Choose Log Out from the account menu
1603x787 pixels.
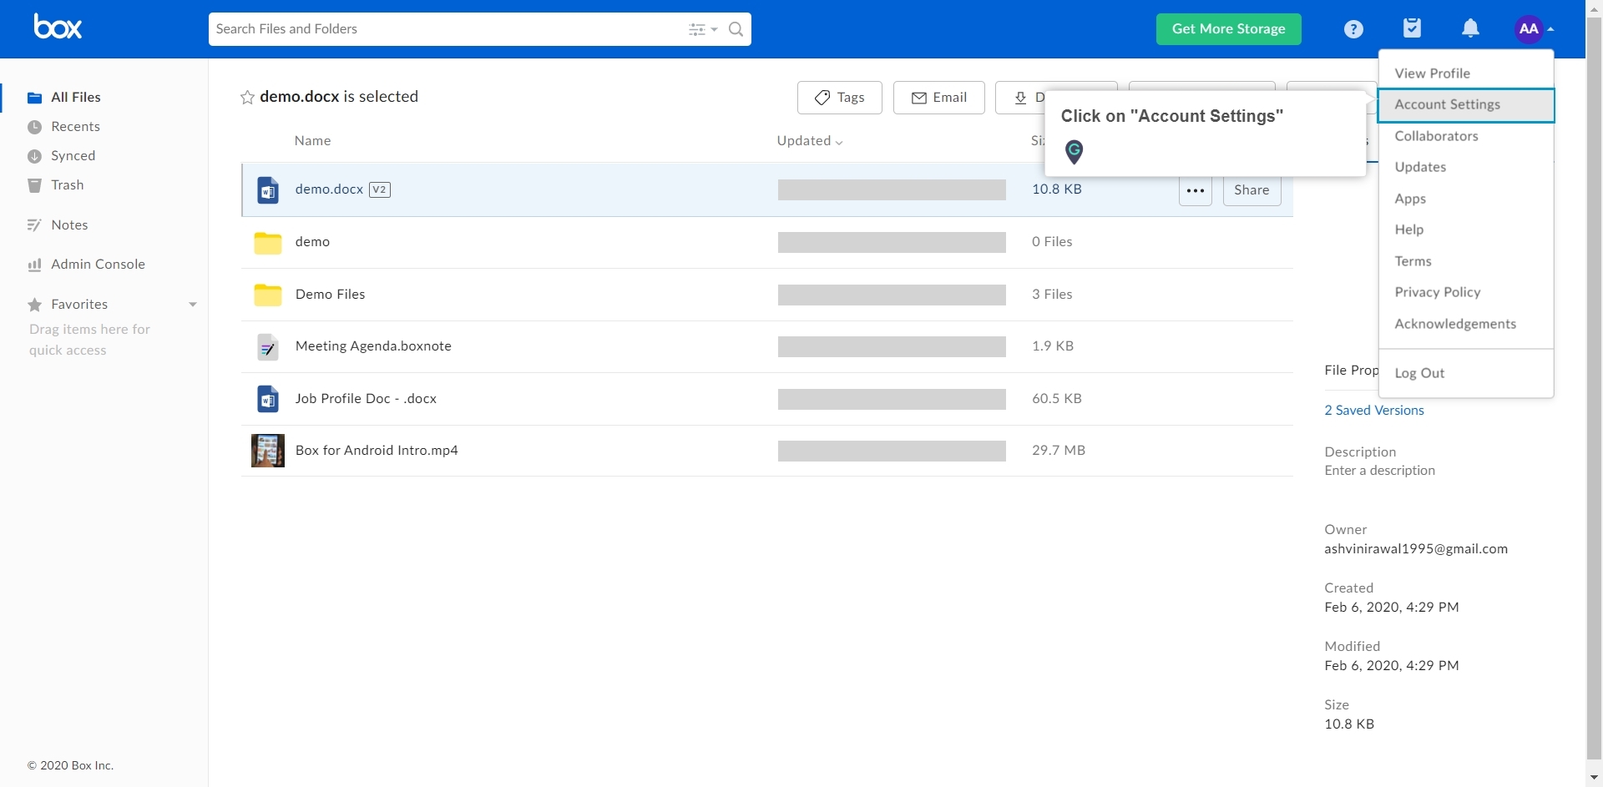1419,372
